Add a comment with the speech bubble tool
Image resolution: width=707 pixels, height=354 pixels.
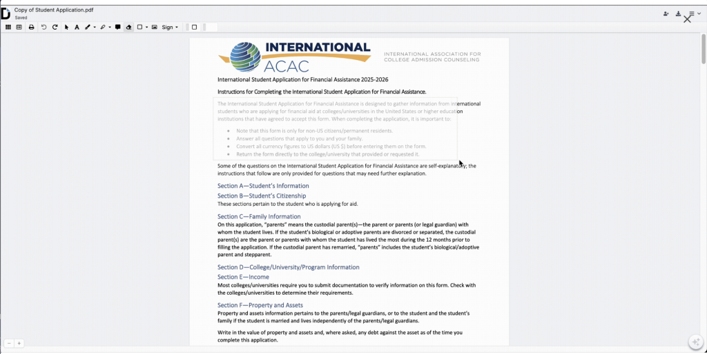117,28
